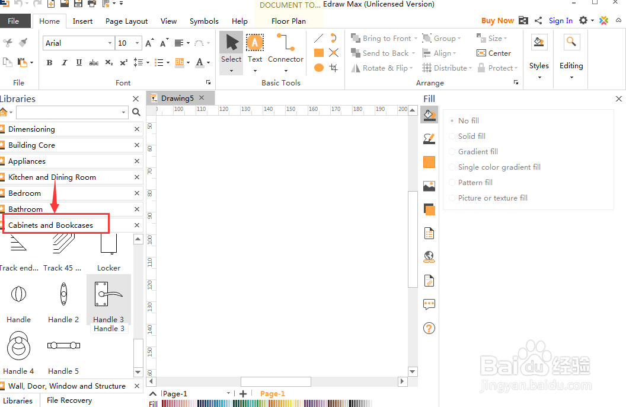
Task: Click the format painter brush
Action: [x=23, y=42]
